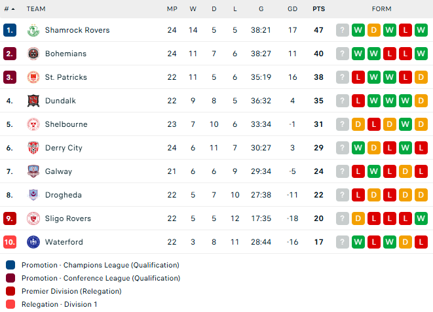Open the Drogheda team link
This screenshot has height=312, width=433.
tap(64, 195)
